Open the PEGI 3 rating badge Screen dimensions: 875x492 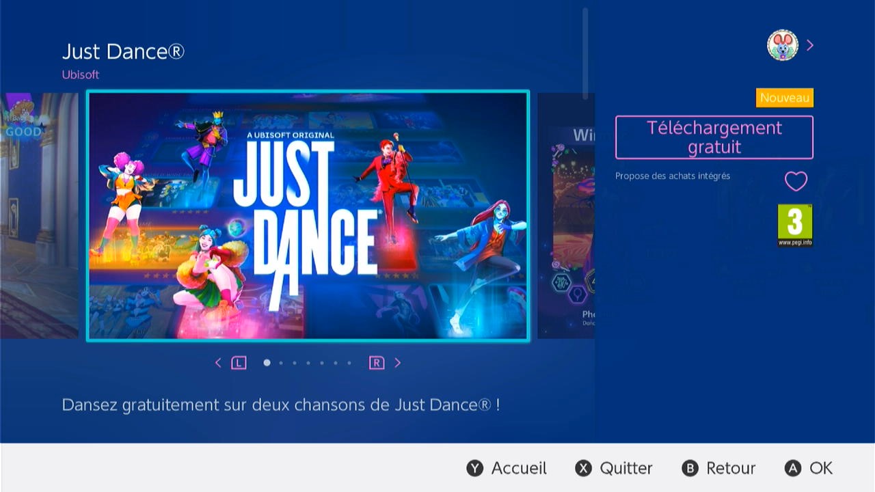click(x=795, y=225)
